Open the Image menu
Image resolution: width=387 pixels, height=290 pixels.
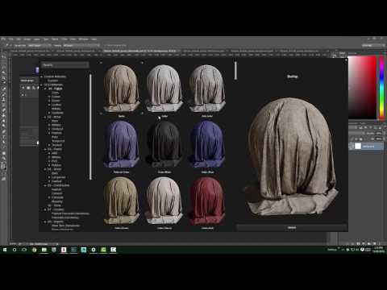(27, 39)
